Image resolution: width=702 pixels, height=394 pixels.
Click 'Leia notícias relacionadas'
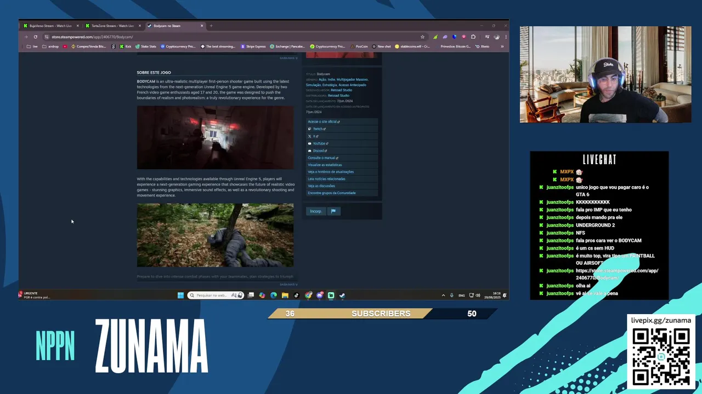(342, 179)
